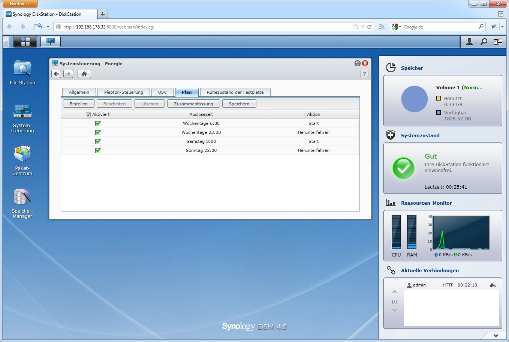
Task: Click the Verfügbar blue legend swatch
Action: pyautogui.click(x=439, y=112)
